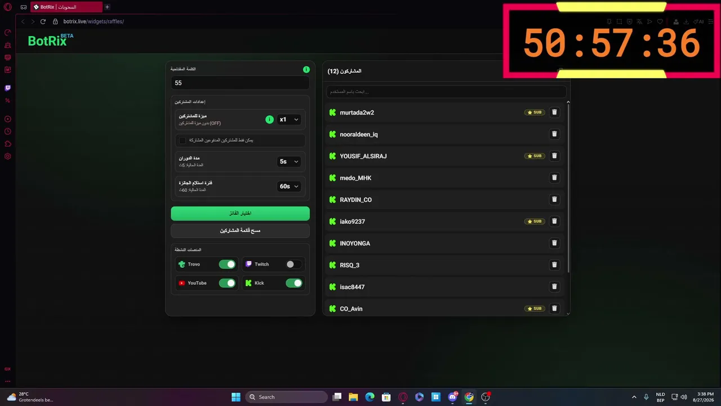Delete iako9237 using trash icon

(554, 221)
